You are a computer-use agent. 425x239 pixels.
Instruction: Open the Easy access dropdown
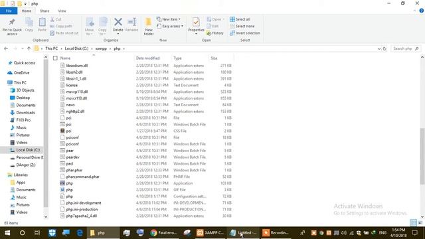pos(170,27)
